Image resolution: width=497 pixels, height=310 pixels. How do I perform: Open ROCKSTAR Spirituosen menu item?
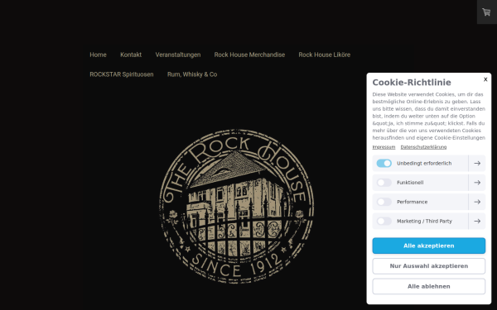(122, 74)
